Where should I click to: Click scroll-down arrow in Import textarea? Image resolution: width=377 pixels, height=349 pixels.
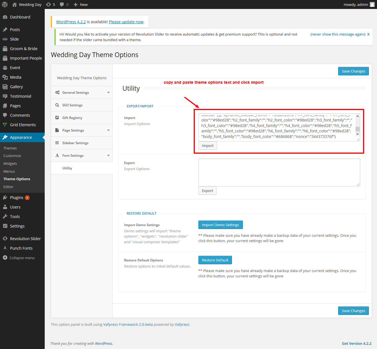pyautogui.click(x=357, y=134)
